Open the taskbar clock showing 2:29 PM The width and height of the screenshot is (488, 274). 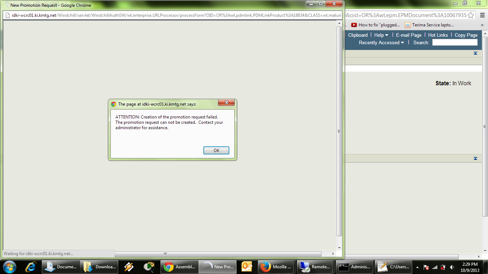point(470,267)
